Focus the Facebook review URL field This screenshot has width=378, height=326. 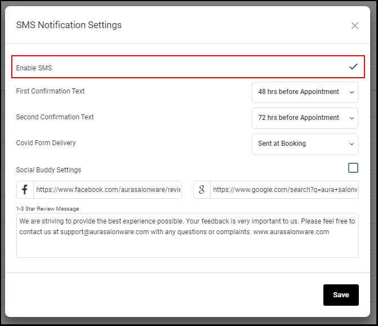108,190
